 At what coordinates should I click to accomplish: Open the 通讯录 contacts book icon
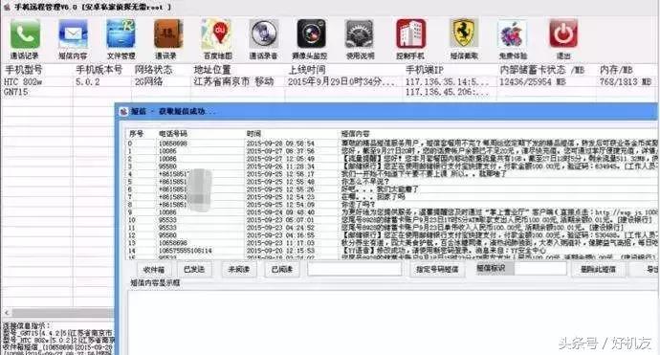point(167,33)
